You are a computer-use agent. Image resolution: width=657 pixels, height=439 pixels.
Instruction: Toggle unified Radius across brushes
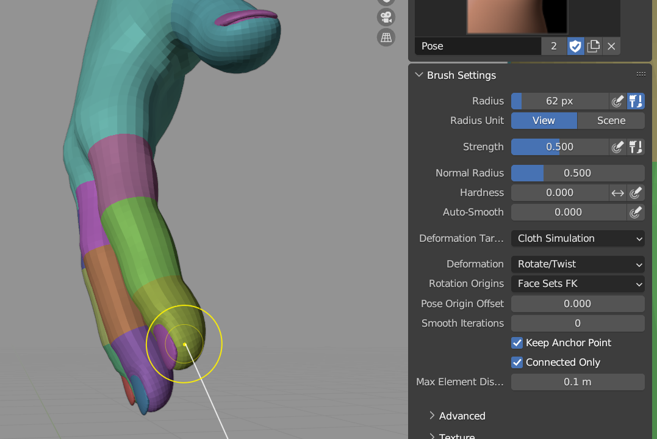pyautogui.click(x=636, y=101)
